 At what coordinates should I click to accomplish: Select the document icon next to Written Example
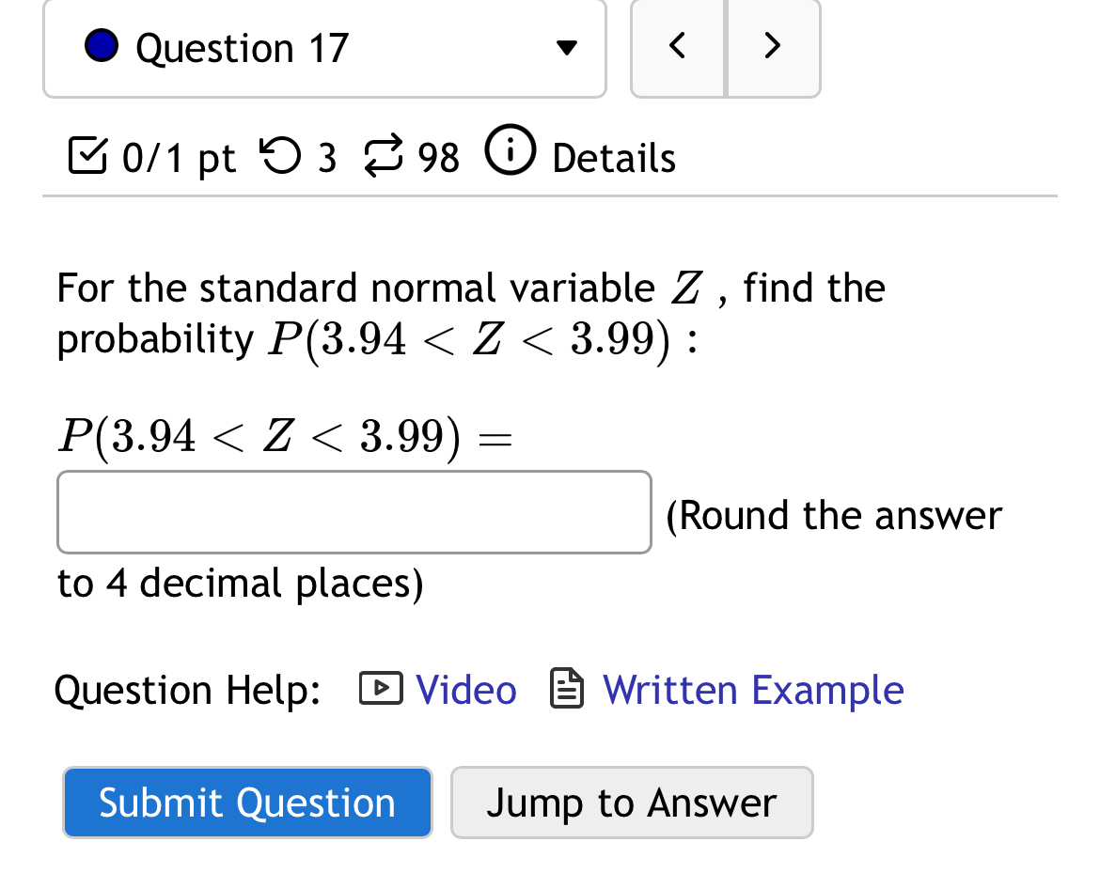(x=566, y=688)
